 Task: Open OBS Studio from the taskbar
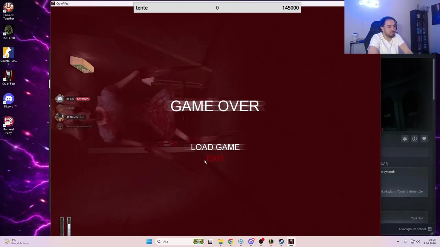261,242
